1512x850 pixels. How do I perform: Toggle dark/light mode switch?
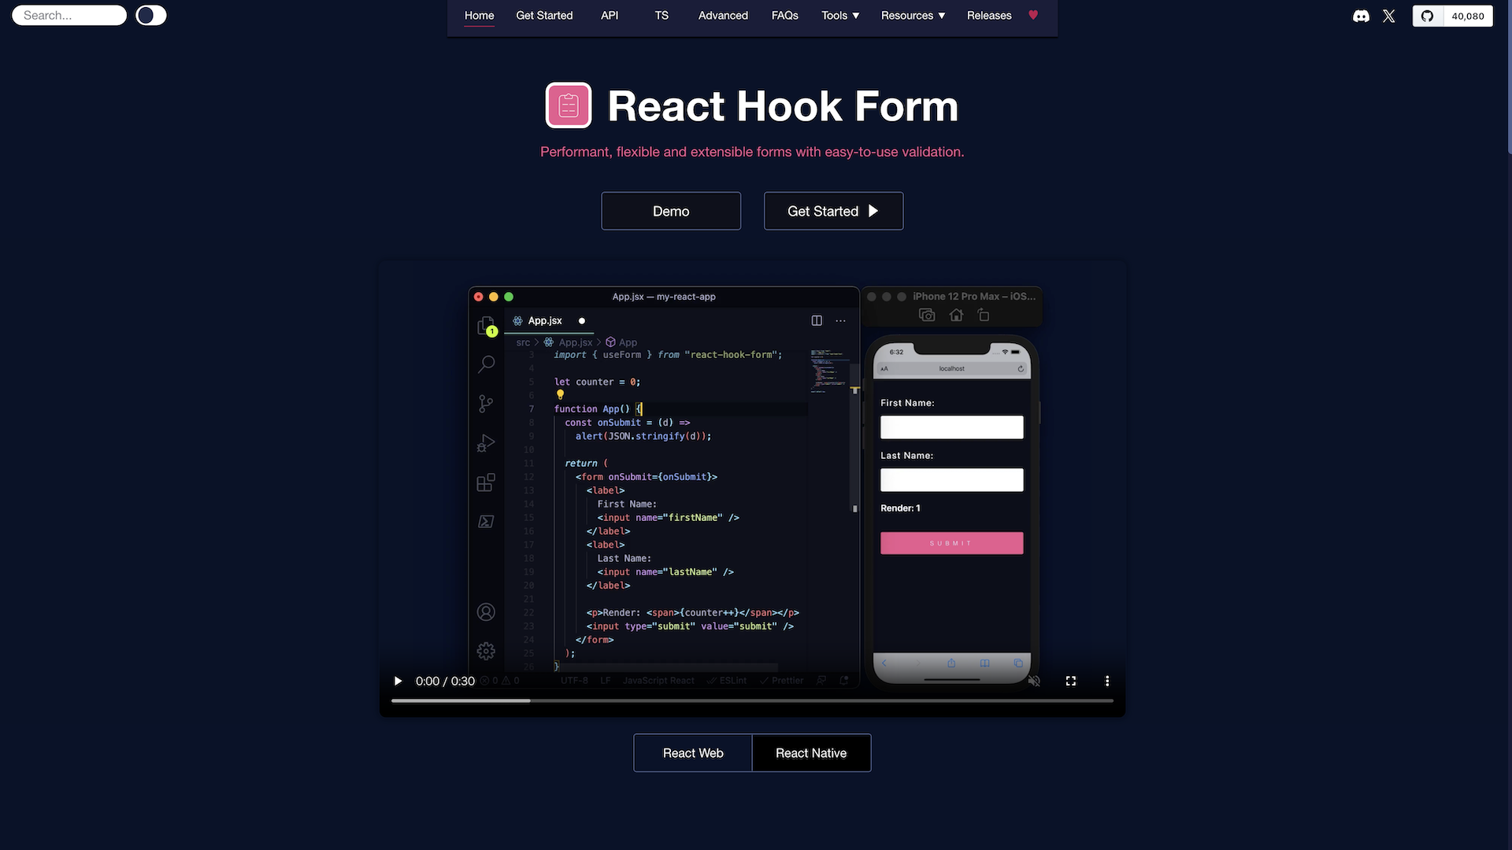pyautogui.click(x=150, y=14)
